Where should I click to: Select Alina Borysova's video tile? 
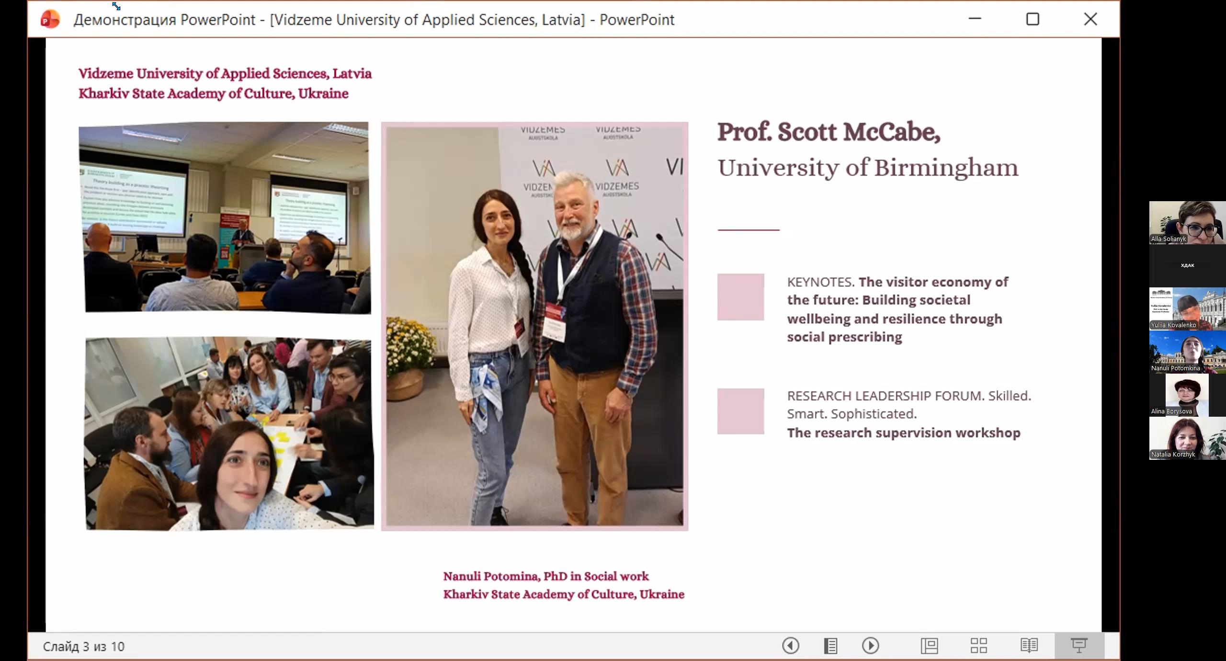(x=1187, y=395)
